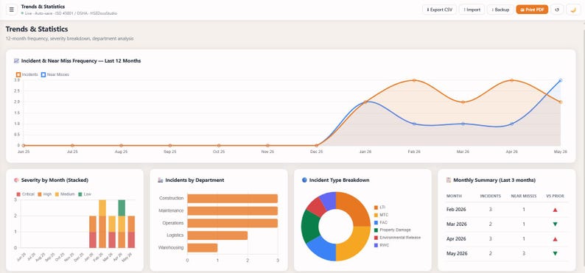Click the Apr 26 Incidents peak data point

(512, 80)
